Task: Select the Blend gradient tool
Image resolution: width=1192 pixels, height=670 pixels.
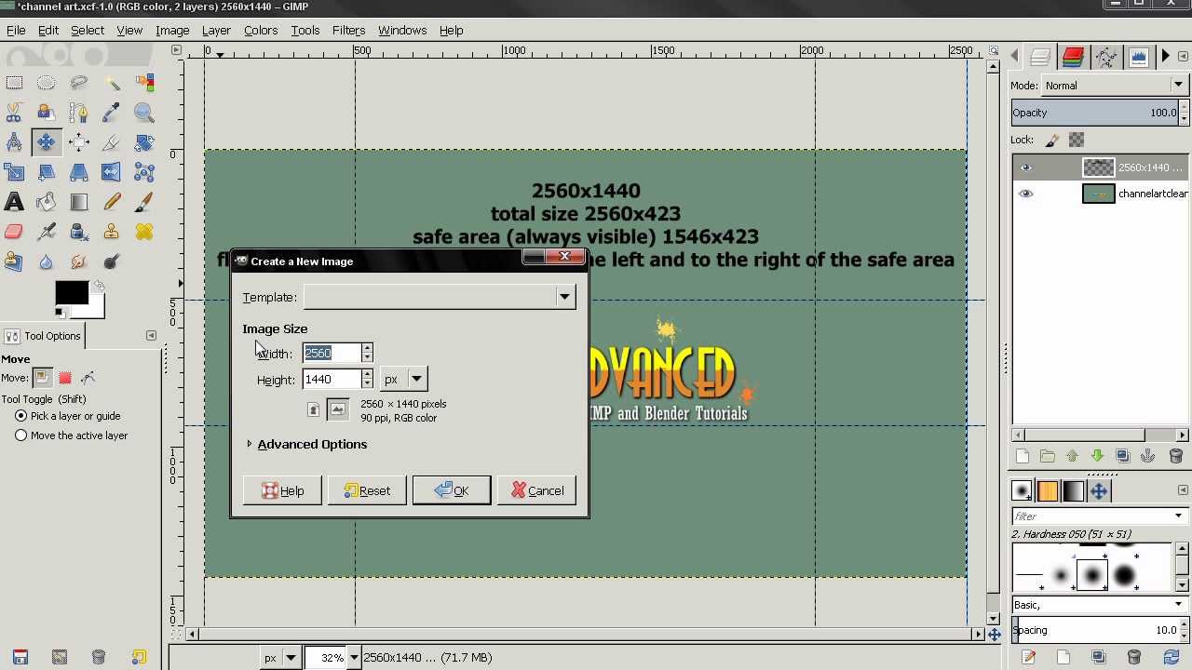Action: [x=78, y=202]
